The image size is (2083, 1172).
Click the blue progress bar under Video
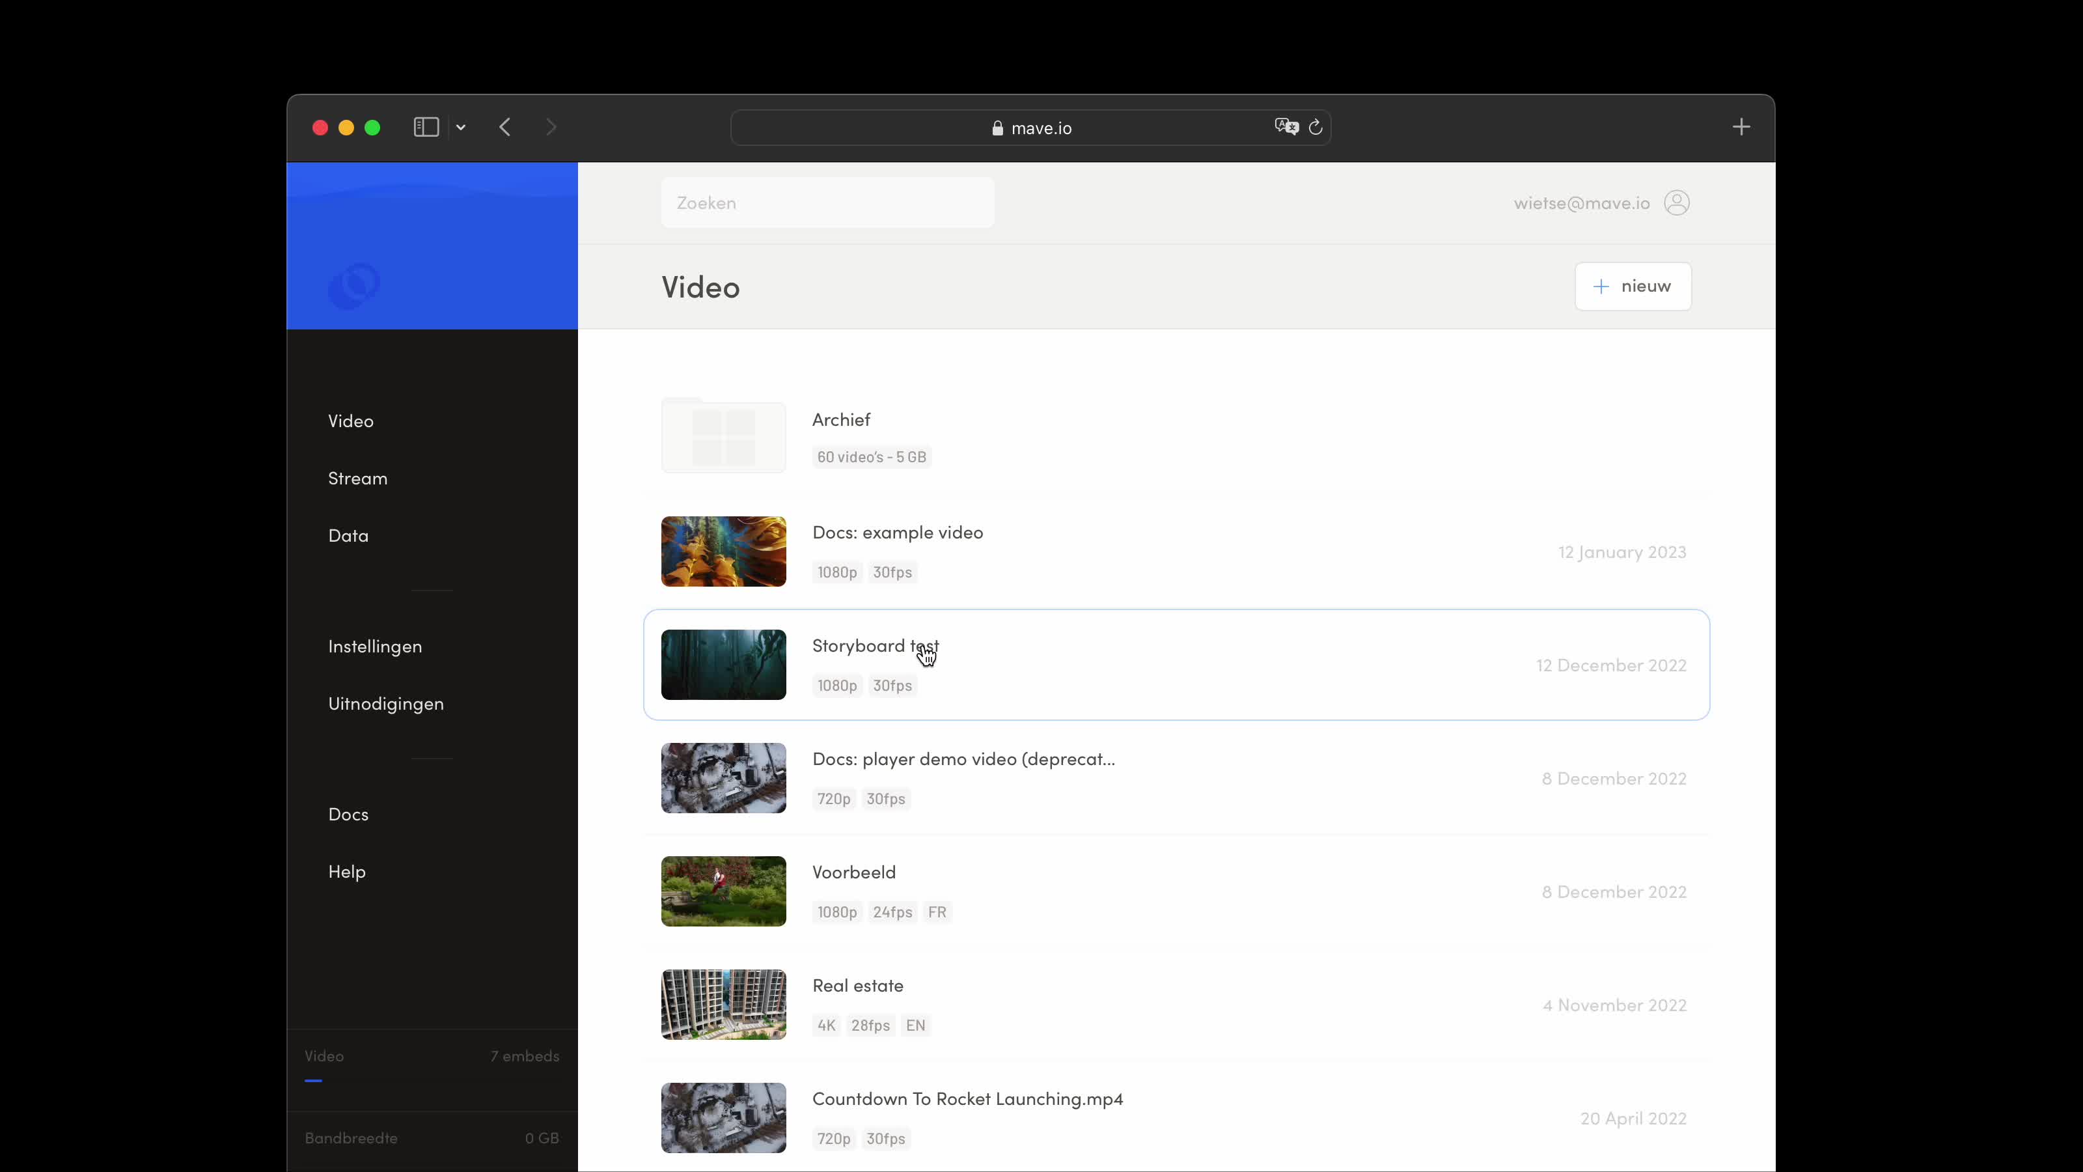pyautogui.click(x=314, y=1082)
